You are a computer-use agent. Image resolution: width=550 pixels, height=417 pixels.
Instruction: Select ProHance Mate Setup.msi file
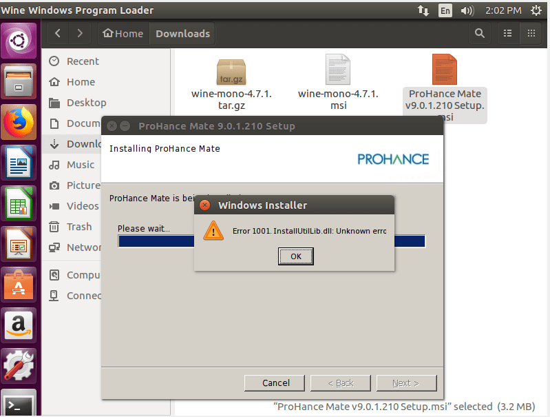tap(445, 88)
